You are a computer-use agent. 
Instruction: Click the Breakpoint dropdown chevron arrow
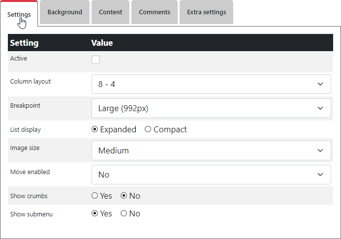[321, 108]
